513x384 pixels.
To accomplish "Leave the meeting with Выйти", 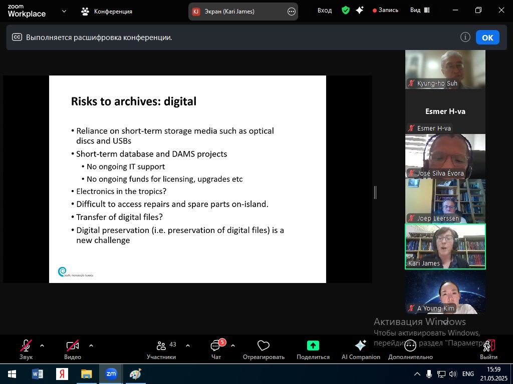I will 488,349.
